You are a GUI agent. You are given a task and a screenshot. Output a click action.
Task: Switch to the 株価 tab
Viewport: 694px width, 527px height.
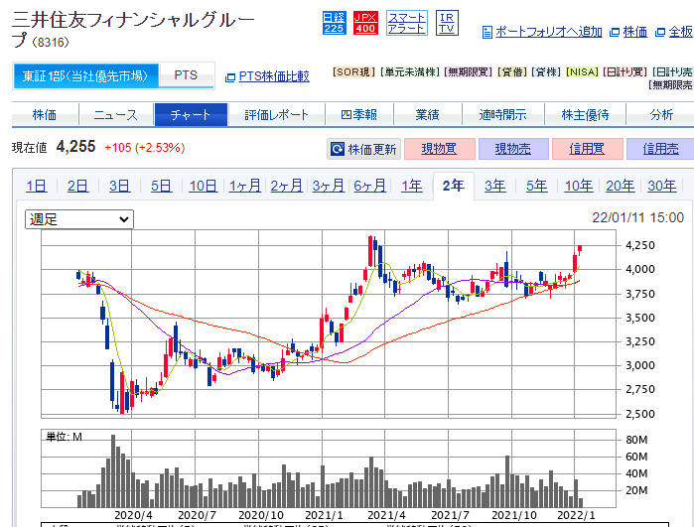(x=45, y=114)
